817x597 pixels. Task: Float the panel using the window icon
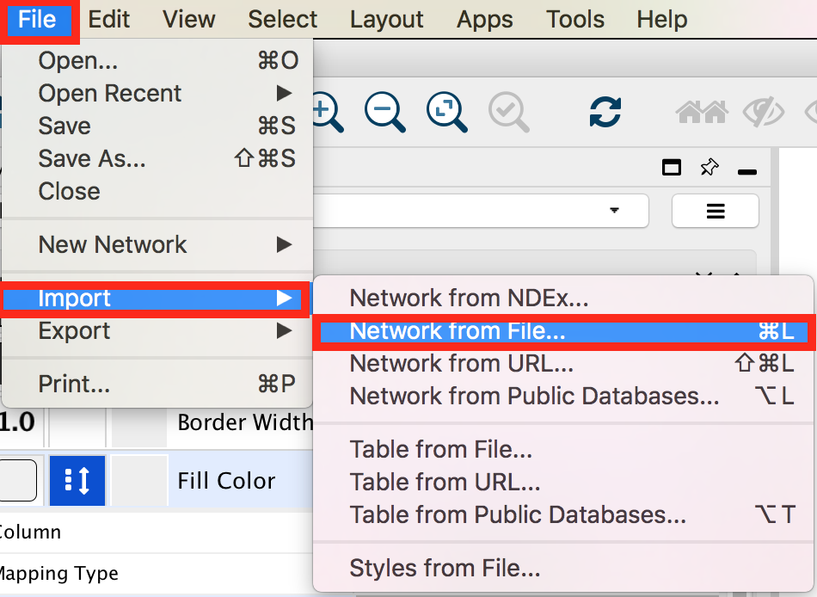pyautogui.click(x=672, y=168)
